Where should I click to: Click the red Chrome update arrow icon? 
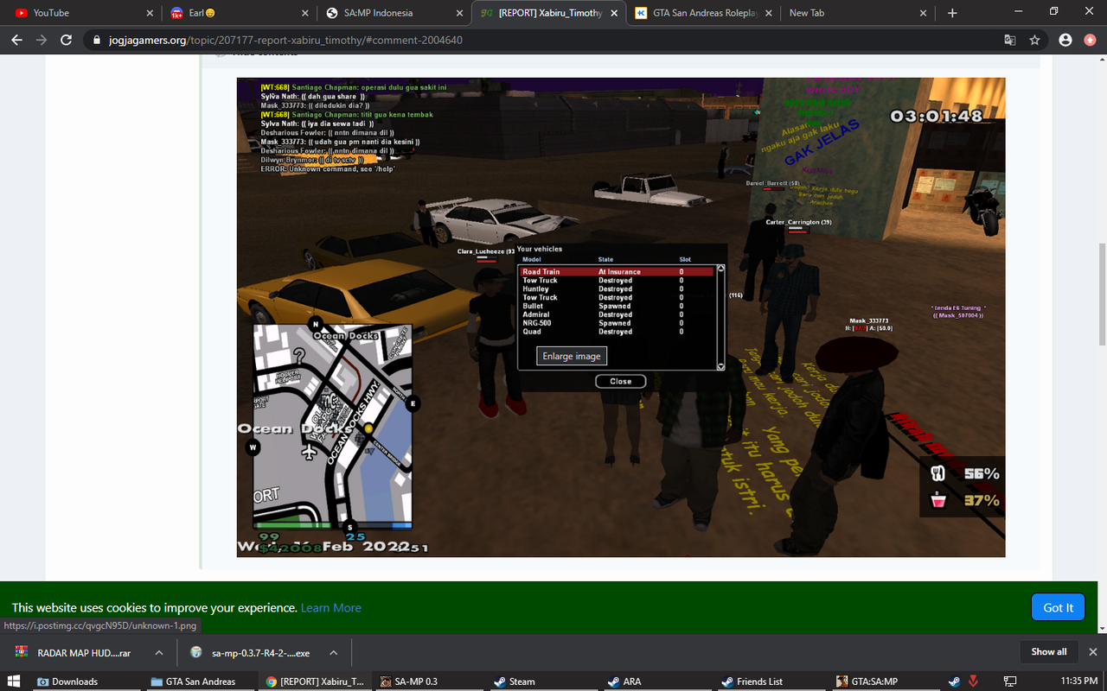coord(1090,40)
